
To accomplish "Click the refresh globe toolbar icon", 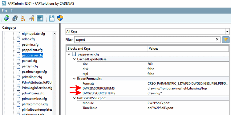I will tap(6, 18).
